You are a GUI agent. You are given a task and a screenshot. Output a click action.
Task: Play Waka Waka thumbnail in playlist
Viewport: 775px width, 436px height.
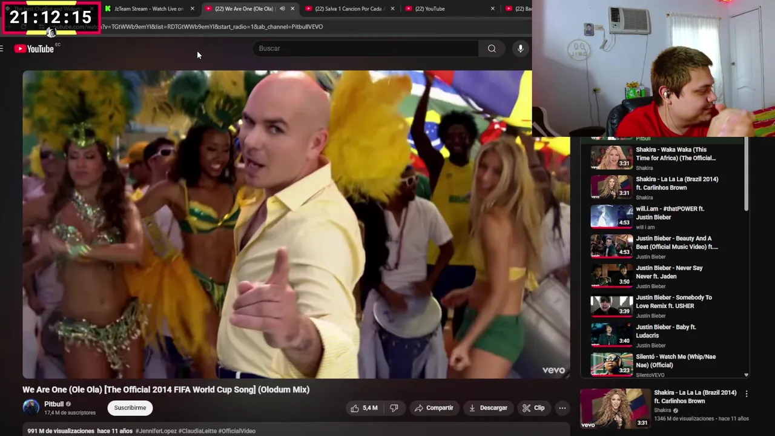coord(612,158)
